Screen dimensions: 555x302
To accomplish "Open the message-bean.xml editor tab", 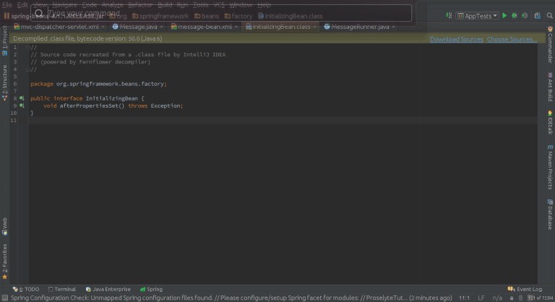I will point(205,27).
